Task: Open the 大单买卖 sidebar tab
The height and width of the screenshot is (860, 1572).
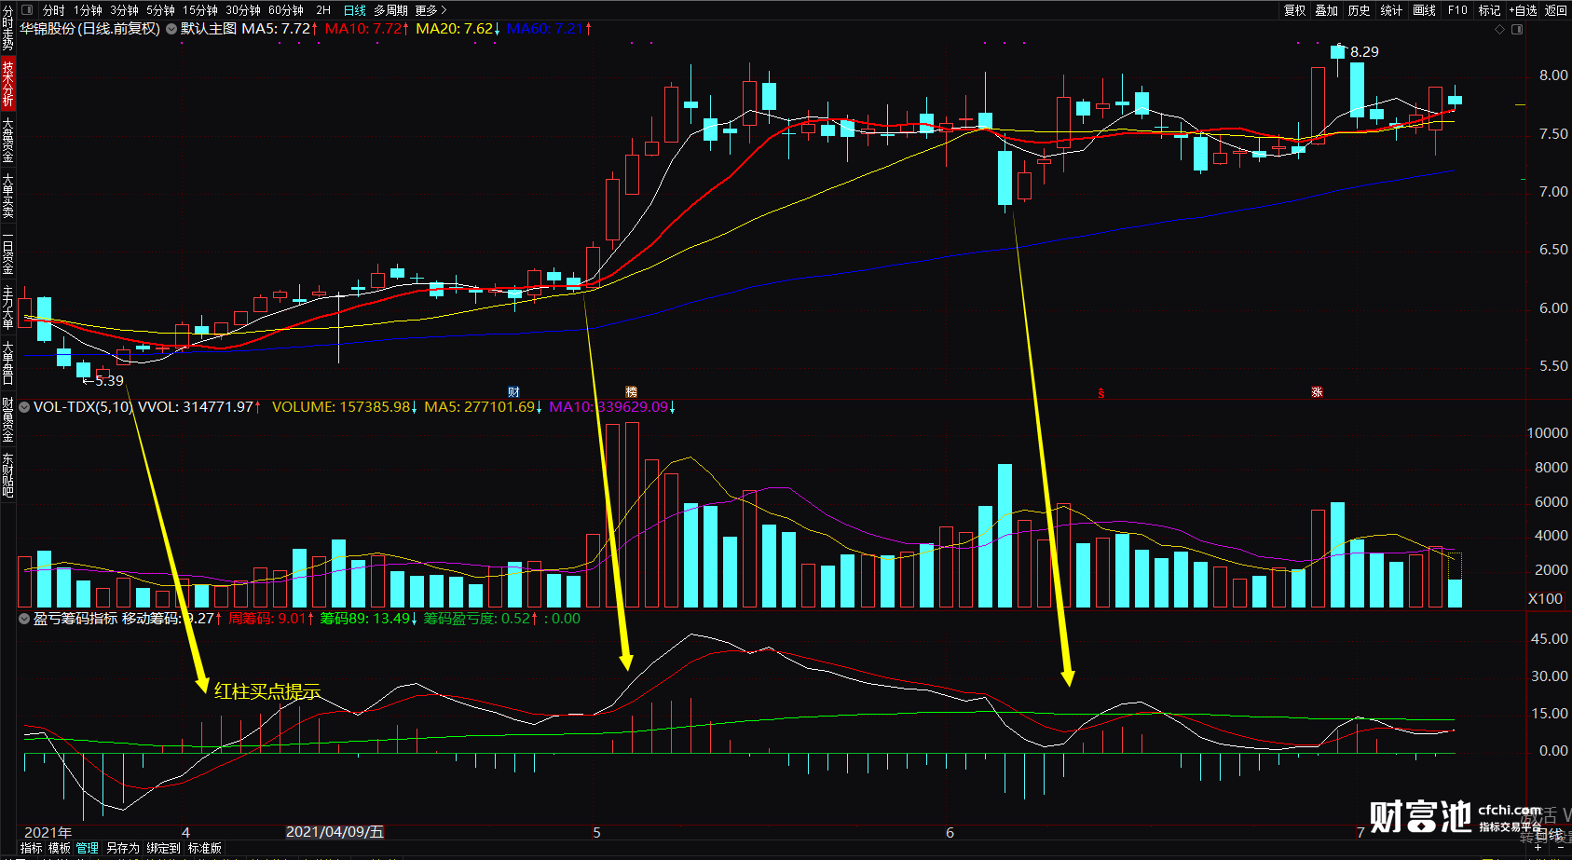Action: click(7, 196)
